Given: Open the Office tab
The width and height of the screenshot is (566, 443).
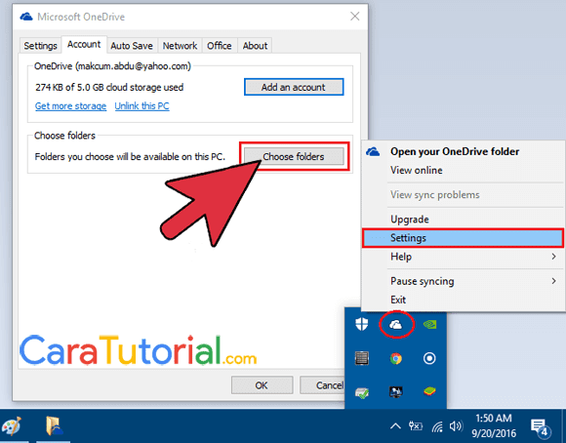Looking at the screenshot, I should [220, 46].
